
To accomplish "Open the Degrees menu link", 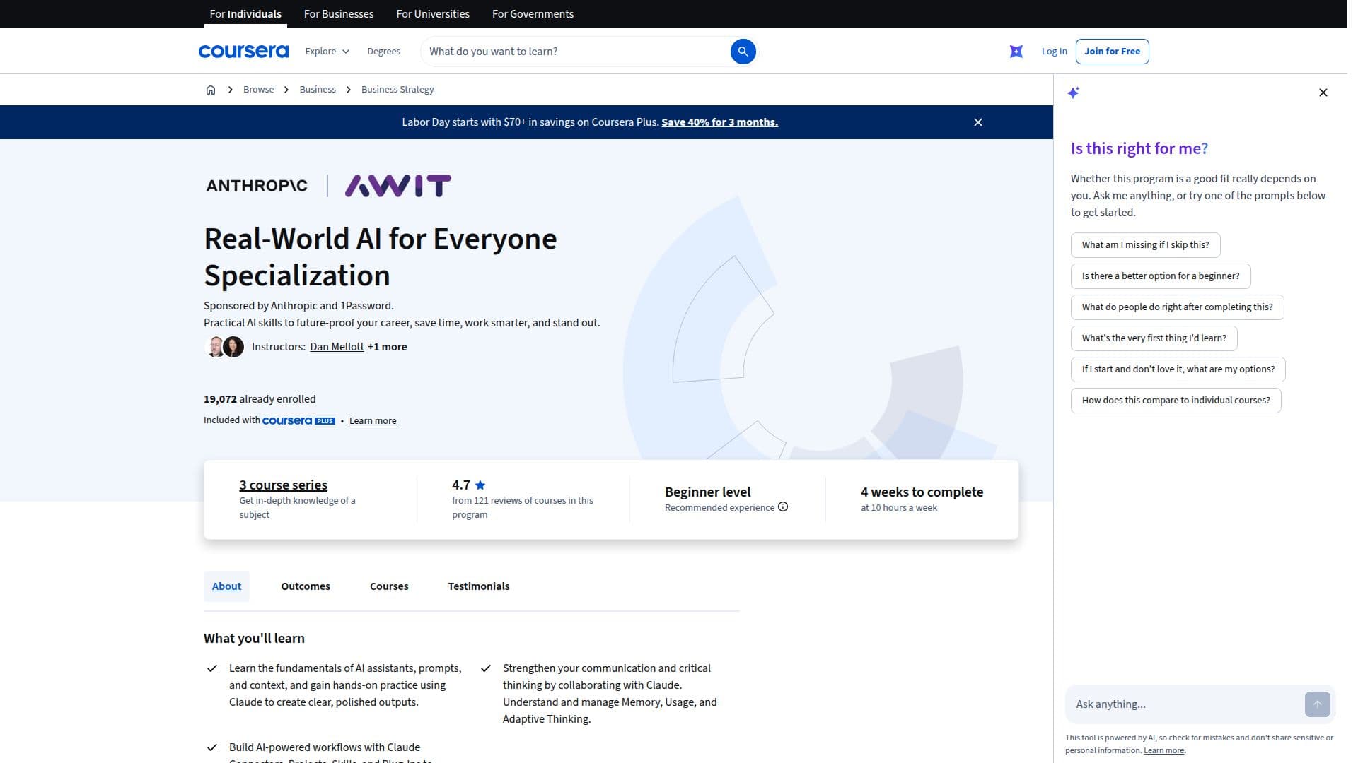I will [x=383, y=52].
